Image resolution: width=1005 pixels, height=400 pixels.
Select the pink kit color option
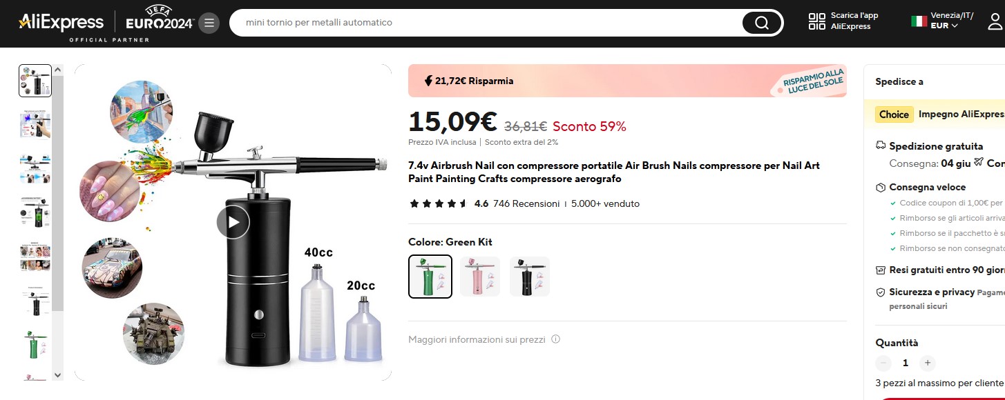(480, 277)
